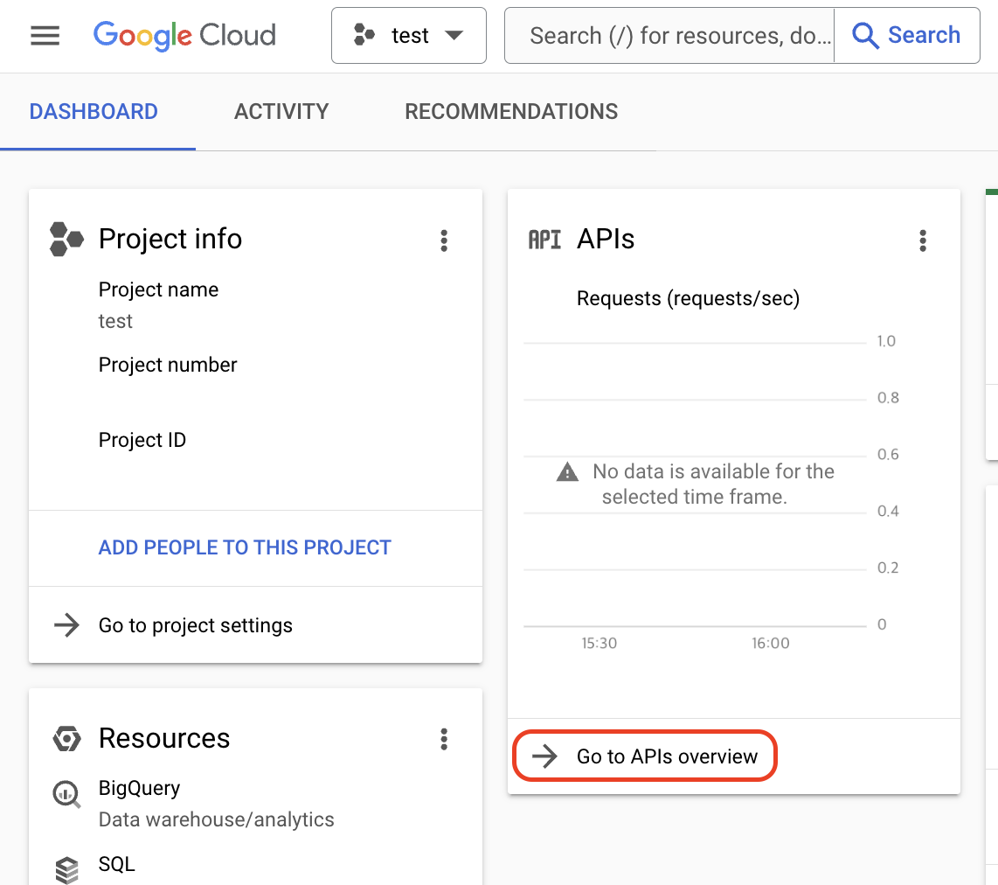Click the Google Cloud logo
The width and height of the screenshot is (998, 885).
[184, 36]
